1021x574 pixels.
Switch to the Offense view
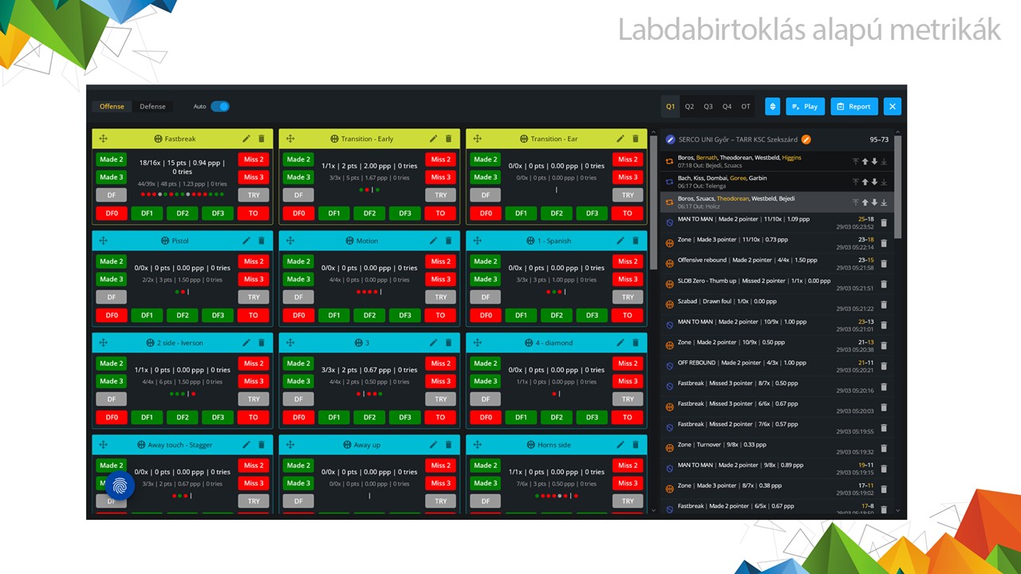point(112,106)
